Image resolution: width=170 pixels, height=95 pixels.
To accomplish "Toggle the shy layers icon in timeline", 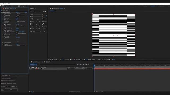I will tap(84, 65).
